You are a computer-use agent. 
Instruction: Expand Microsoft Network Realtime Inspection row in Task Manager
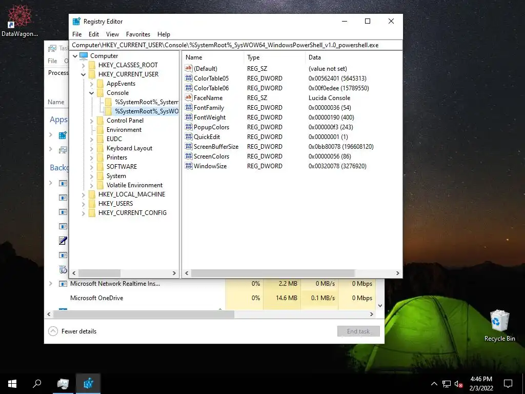coord(51,283)
